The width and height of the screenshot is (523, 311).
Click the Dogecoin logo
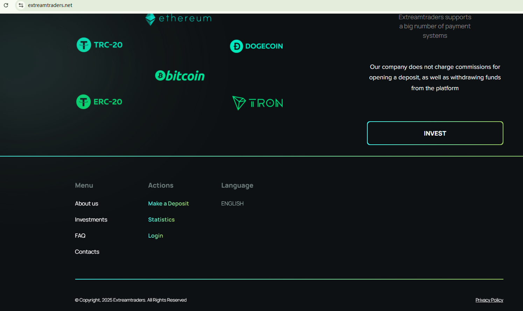tap(256, 46)
